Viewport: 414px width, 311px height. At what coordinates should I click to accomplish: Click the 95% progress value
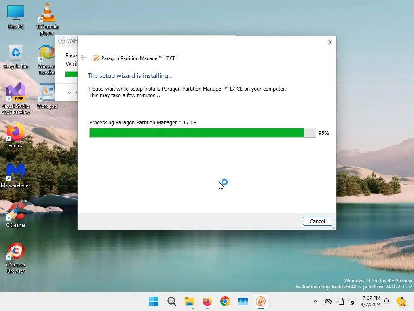coord(324,133)
